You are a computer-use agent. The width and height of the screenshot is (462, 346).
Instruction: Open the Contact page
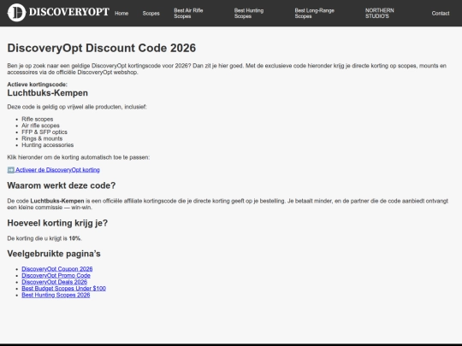tap(441, 13)
